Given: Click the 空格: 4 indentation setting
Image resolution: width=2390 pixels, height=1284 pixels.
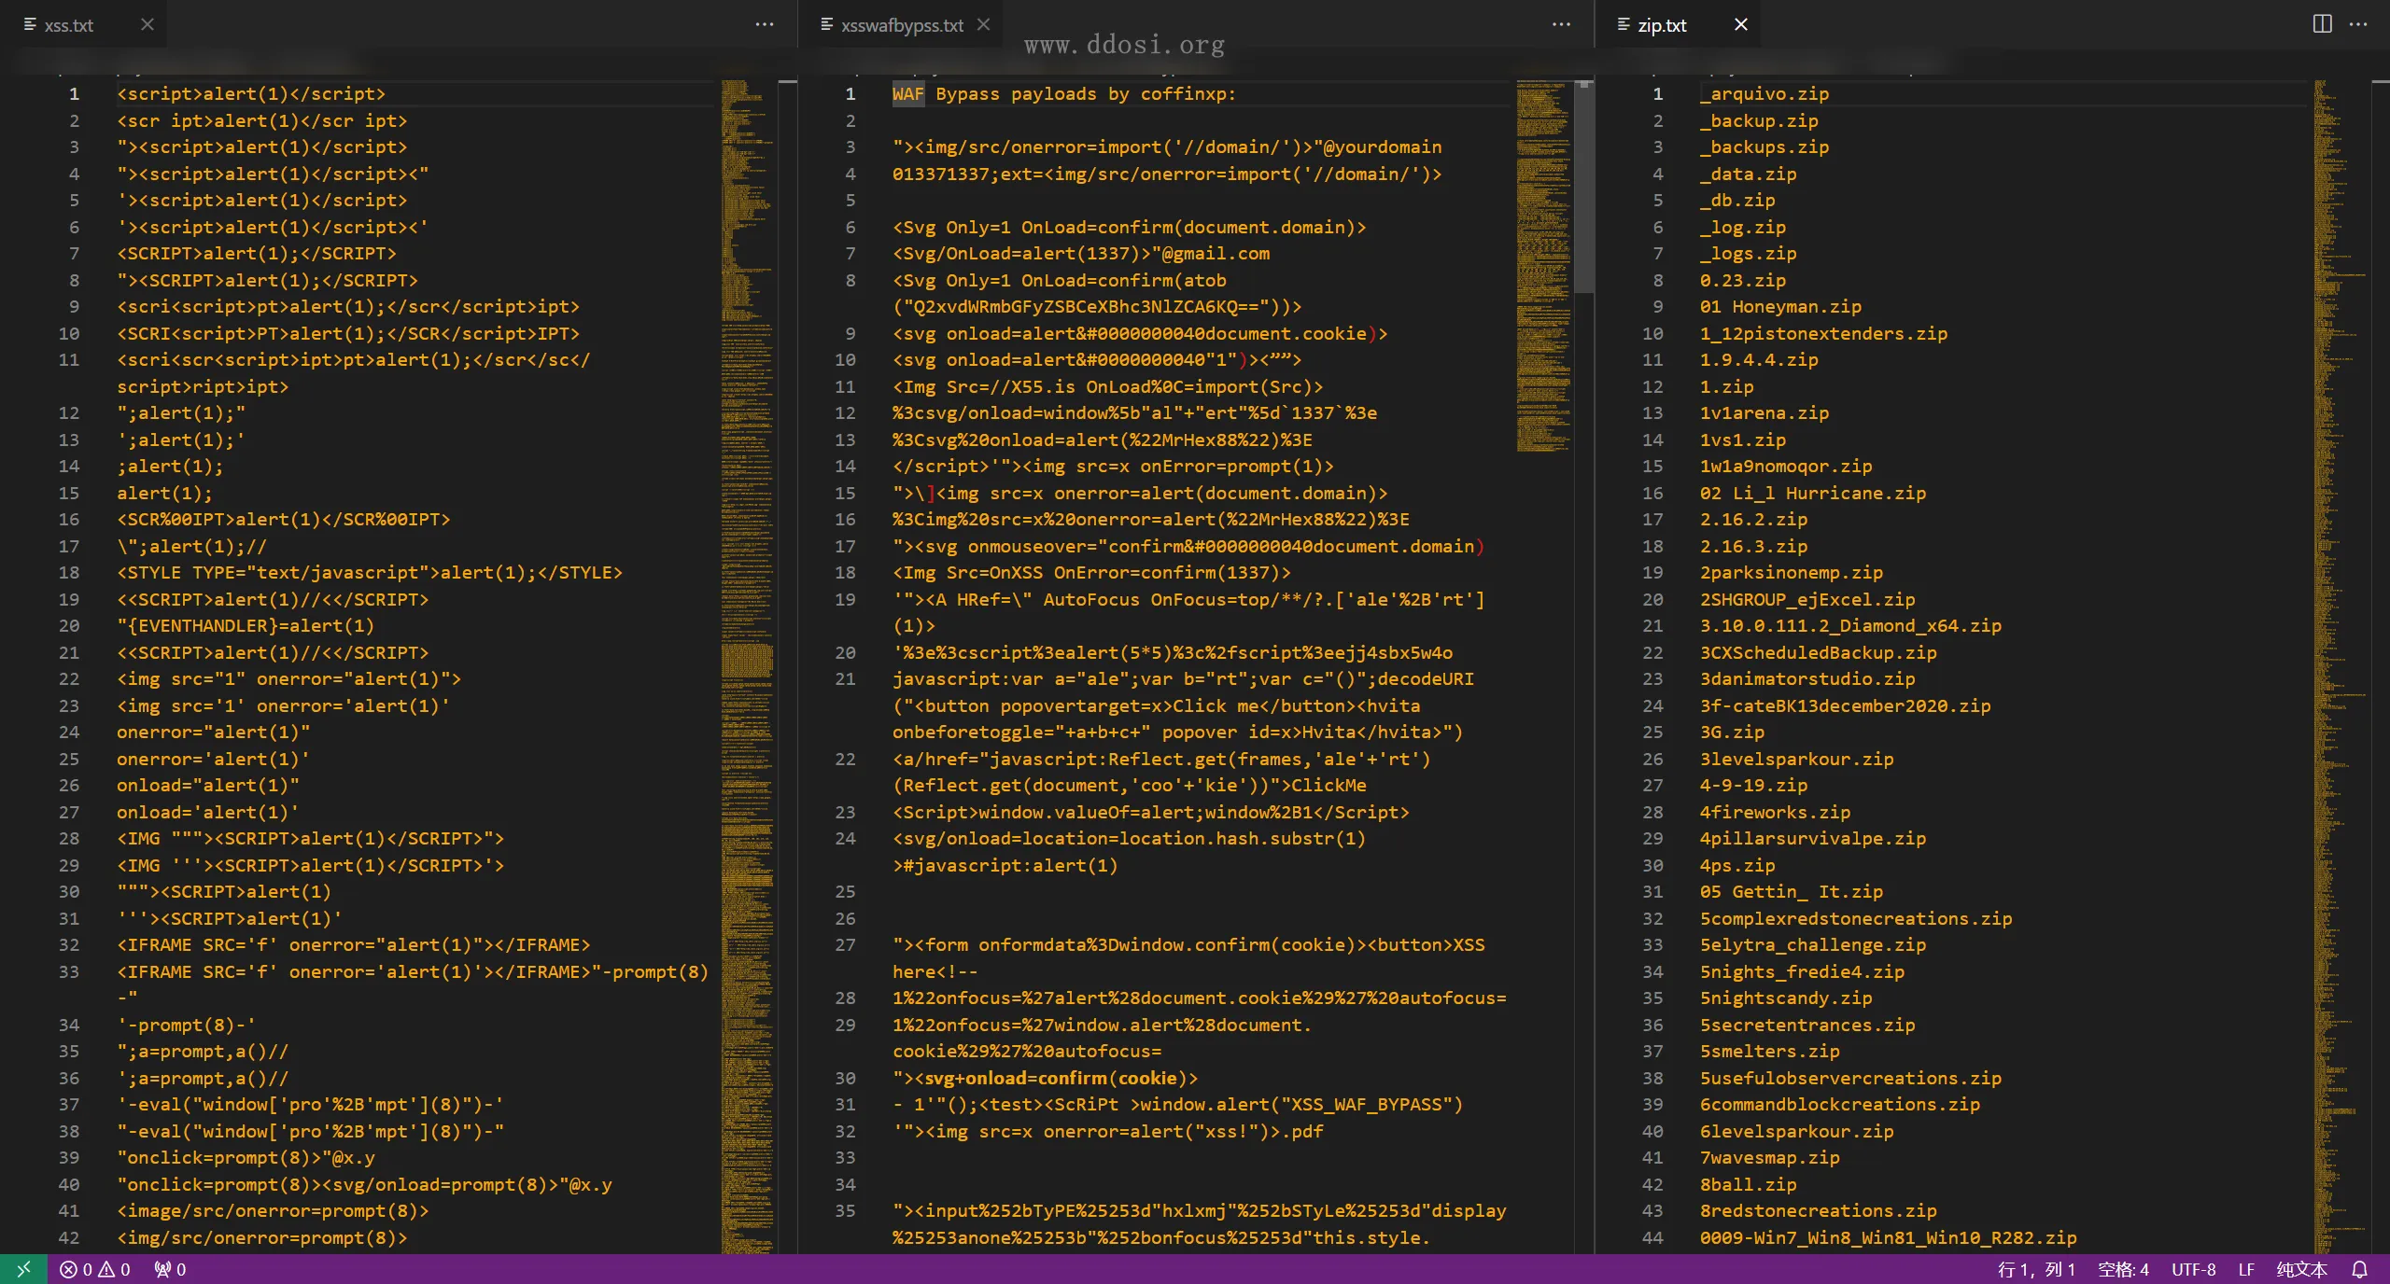Looking at the screenshot, I should pyautogui.click(x=2123, y=1269).
